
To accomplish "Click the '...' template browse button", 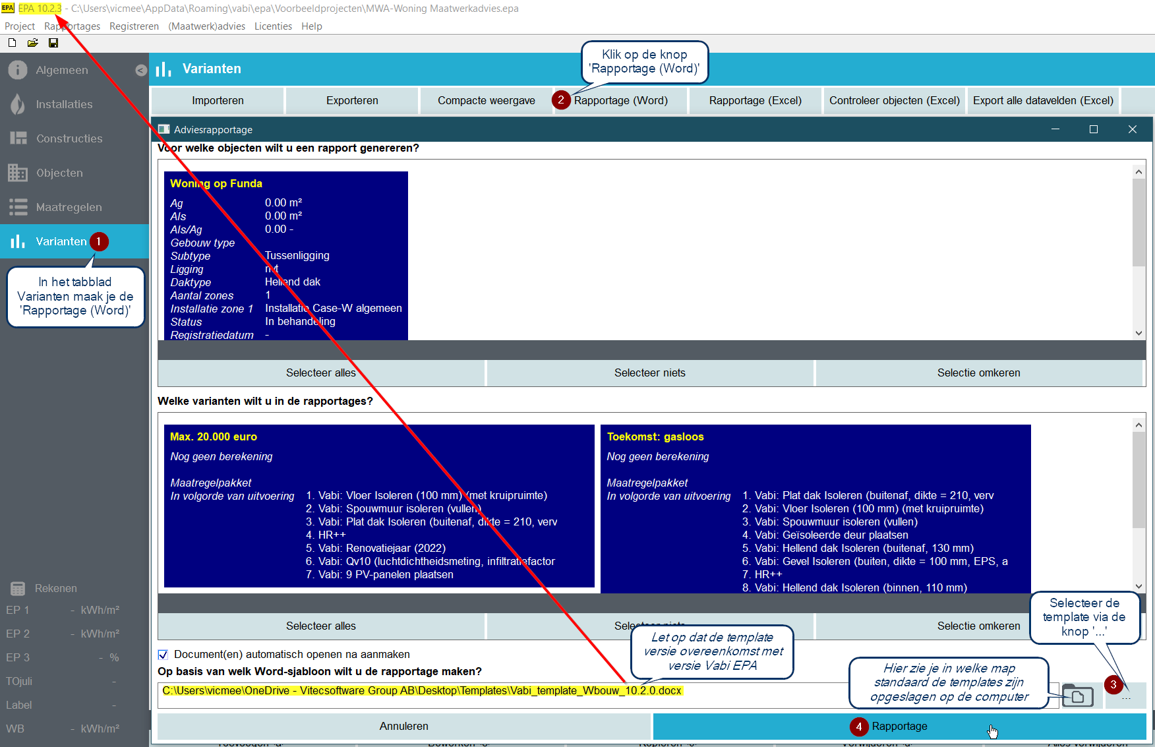I will pyautogui.click(x=1126, y=696).
